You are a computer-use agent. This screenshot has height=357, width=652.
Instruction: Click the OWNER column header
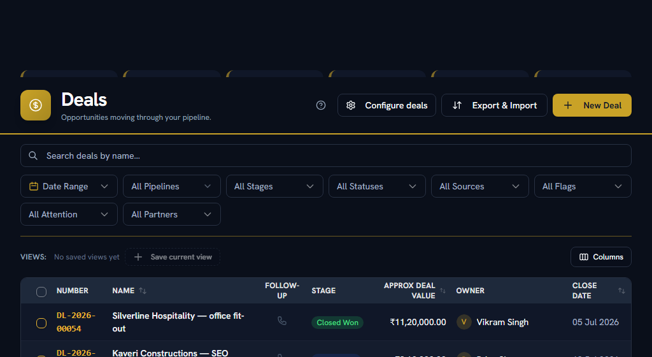[471, 291]
